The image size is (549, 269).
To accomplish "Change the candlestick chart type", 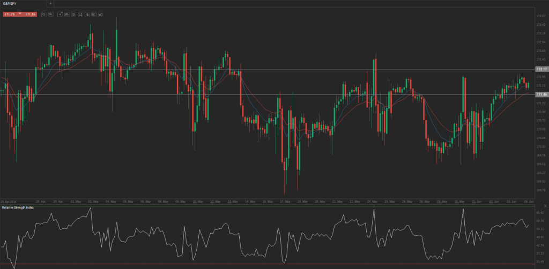I will 67,14.
